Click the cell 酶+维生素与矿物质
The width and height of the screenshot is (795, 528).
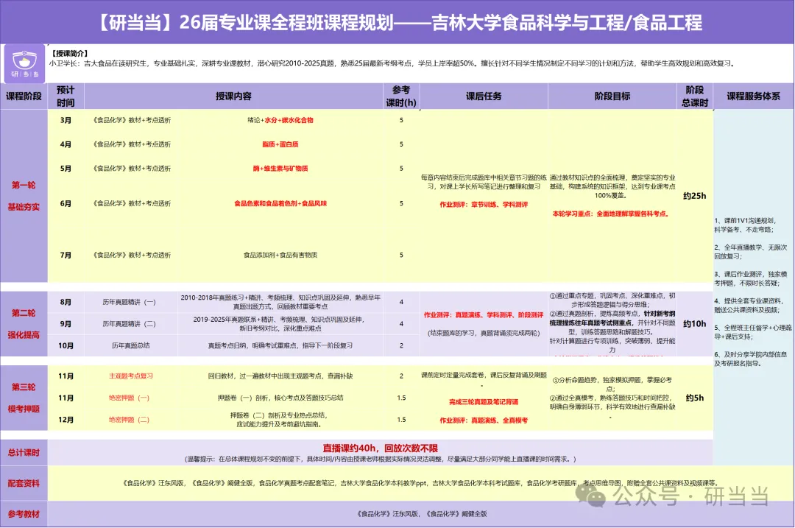click(280, 169)
